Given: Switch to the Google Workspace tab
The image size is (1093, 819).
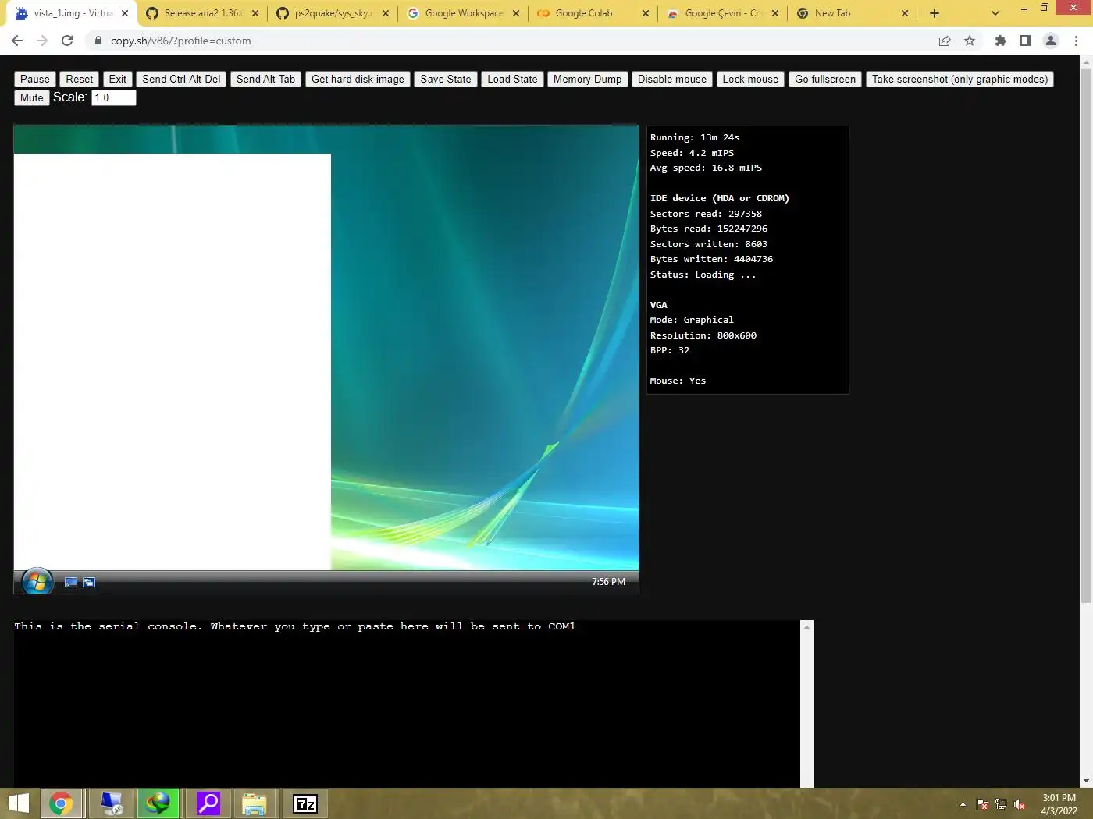Looking at the screenshot, I should pyautogui.click(x=463, y=13).
